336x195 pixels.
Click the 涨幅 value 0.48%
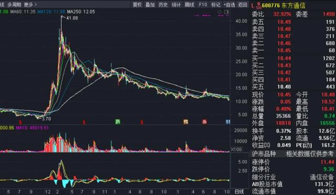(x=283, y=109)
